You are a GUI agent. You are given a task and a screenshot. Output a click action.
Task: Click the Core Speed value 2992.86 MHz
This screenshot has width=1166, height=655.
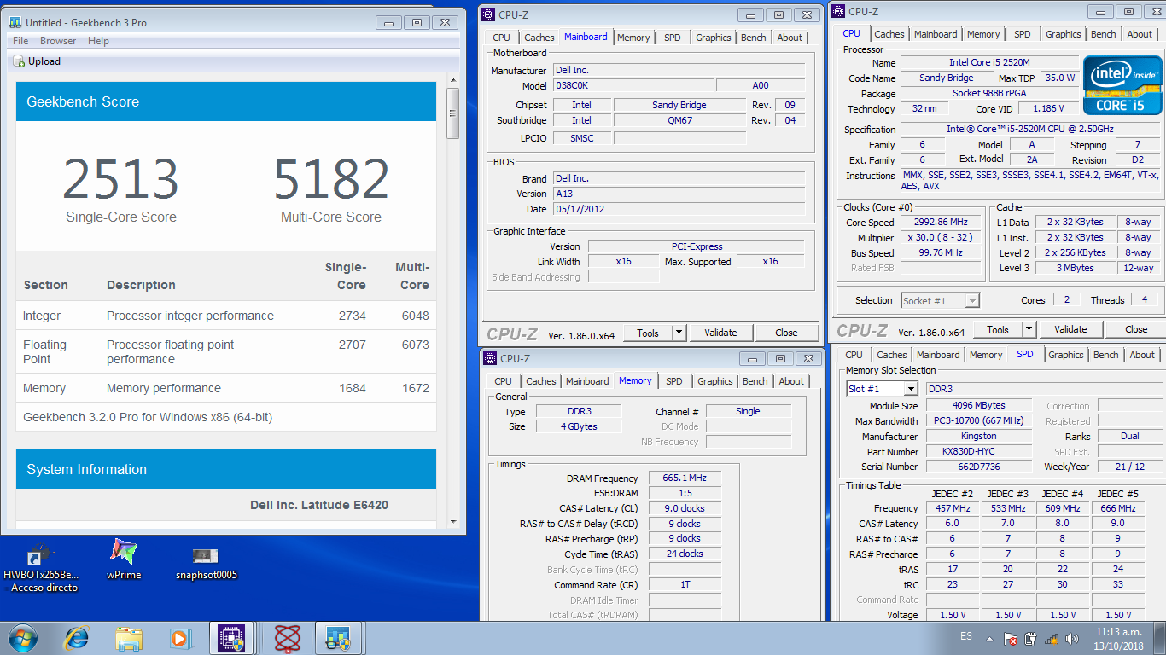point(942,222)
